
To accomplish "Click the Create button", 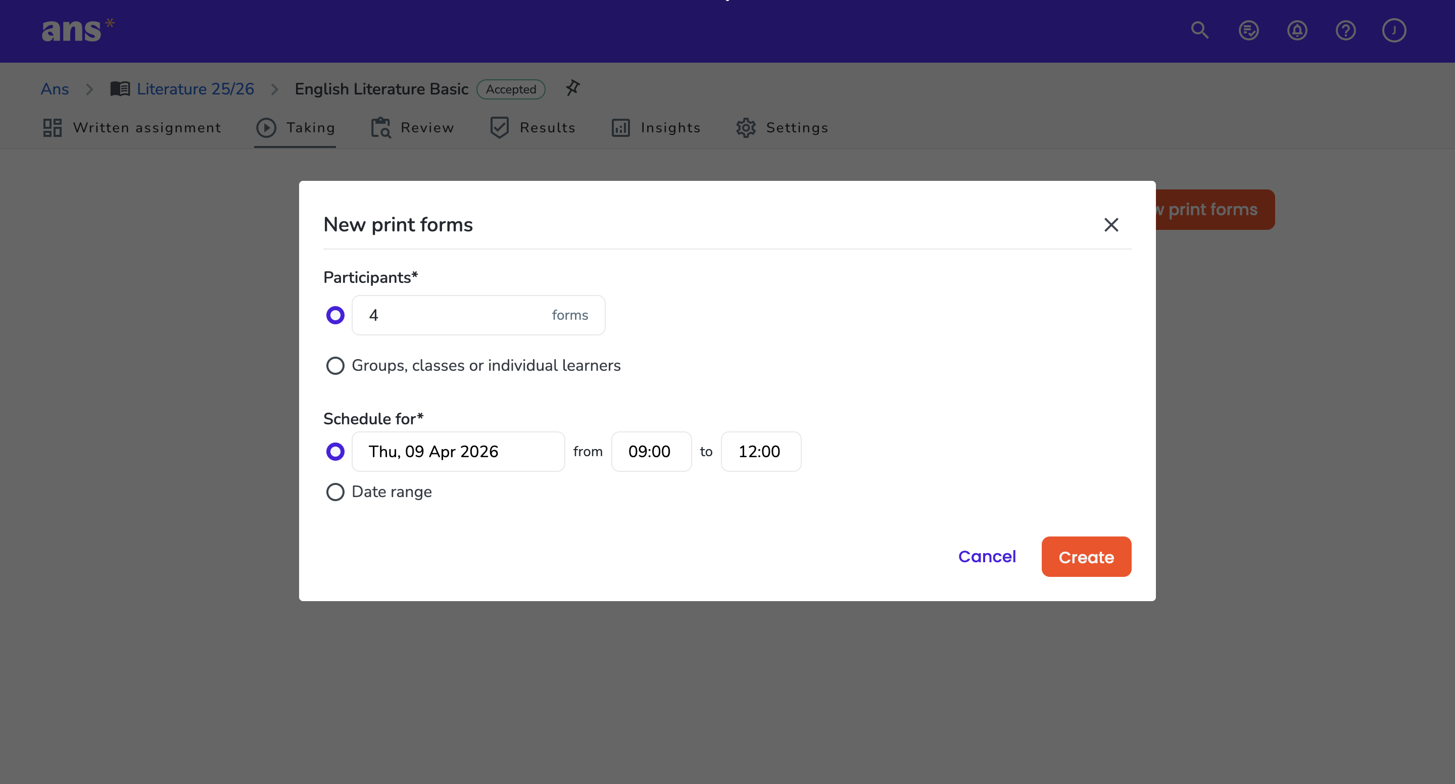I will click(1086, 556).
